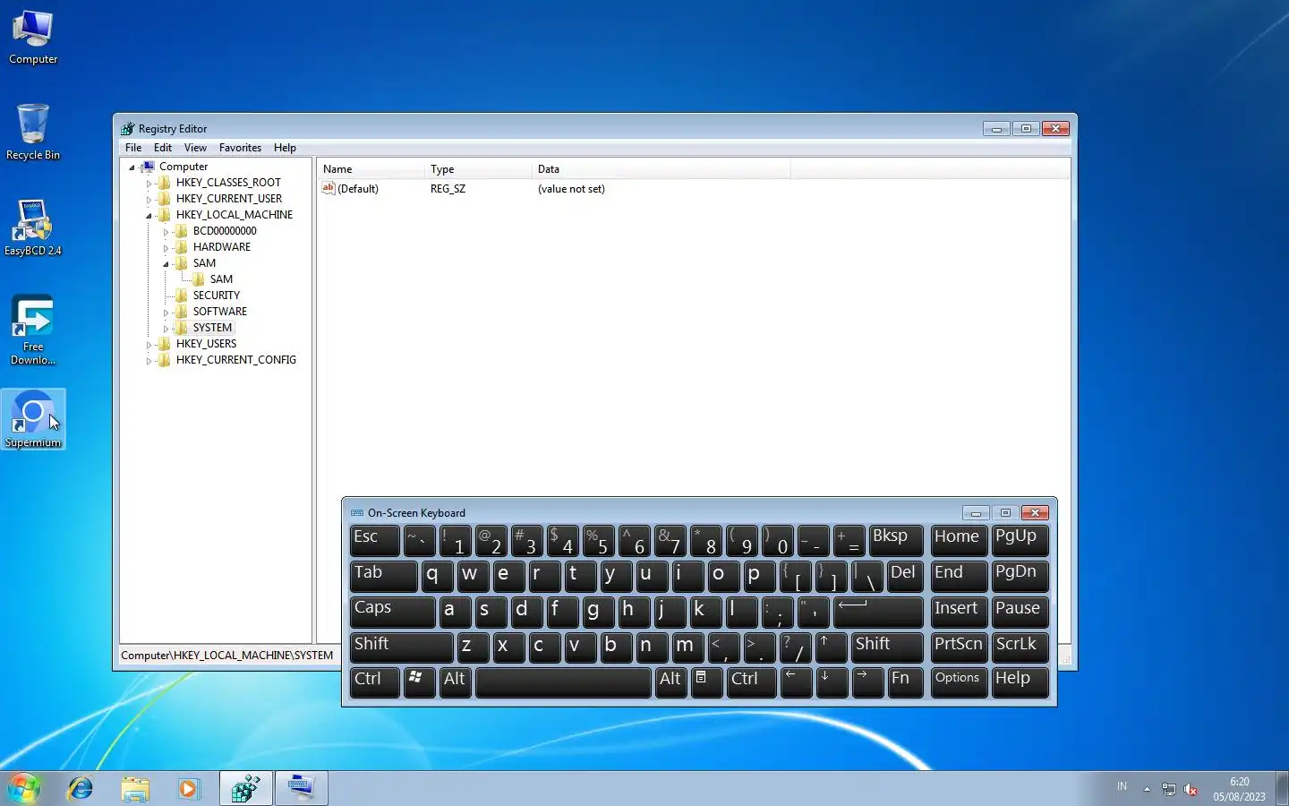Open the Edit menu in Registry Editor
The height and width of the screenshot is (806, 1289).
[x=163, y=148]
